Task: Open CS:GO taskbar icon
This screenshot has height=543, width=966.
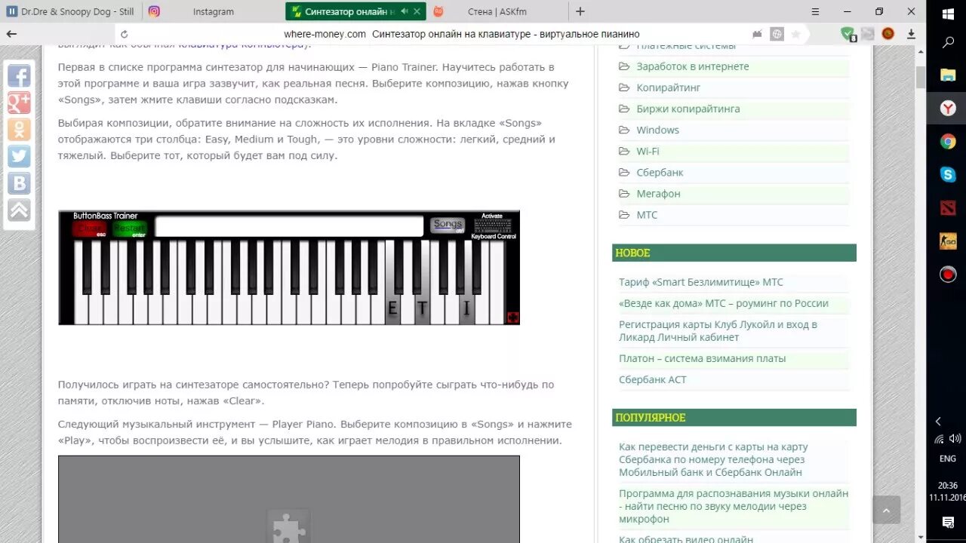Action: (948, 241)
